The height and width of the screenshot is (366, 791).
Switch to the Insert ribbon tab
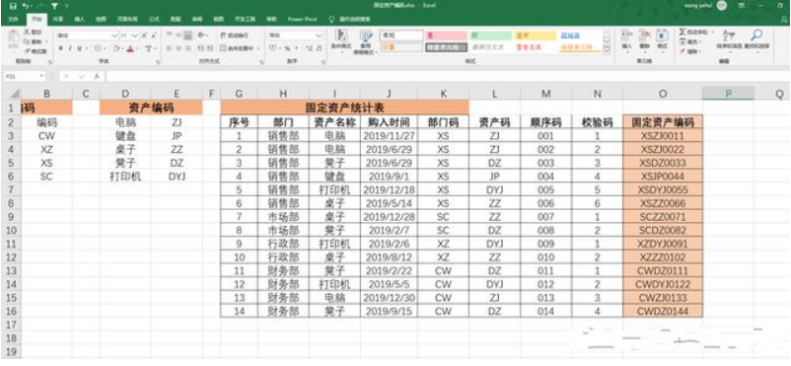(x=80, y=19)
